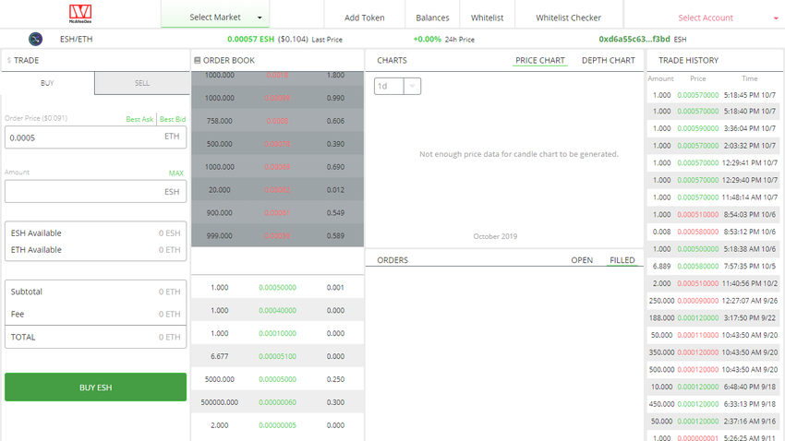
Task: Click the McAfeeDex logo
Action: pyautogui.click(x=80, y=14)
